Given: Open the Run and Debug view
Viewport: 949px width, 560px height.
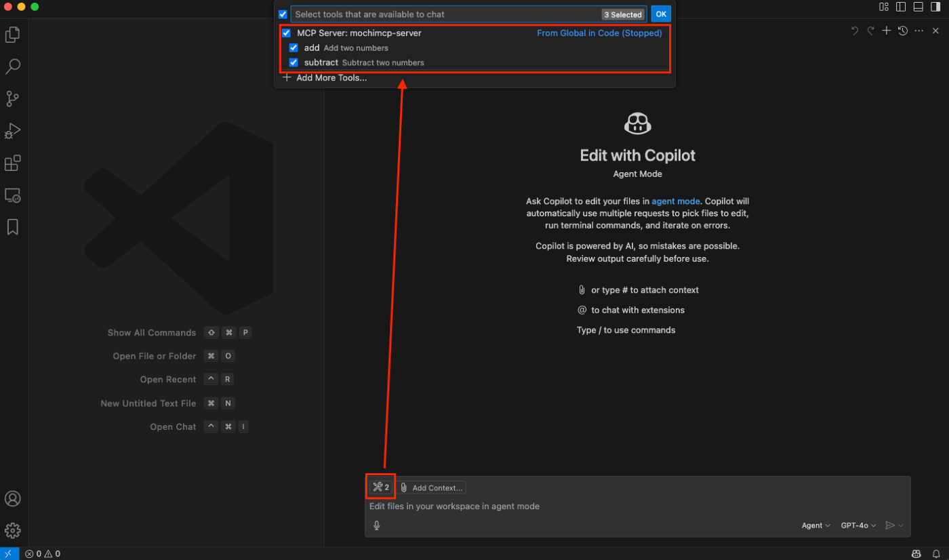Looking at the screenshot, I should coord(12,131).
